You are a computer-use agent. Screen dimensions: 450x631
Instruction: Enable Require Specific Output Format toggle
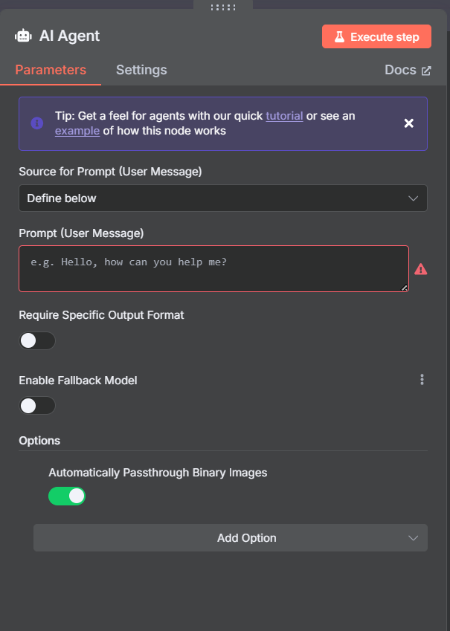[x=37, y=340]
